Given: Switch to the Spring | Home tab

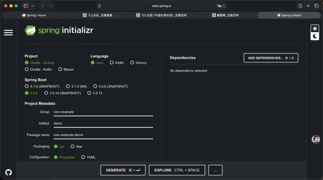Looking at the screenshot, I should click(x=34, y=15).
